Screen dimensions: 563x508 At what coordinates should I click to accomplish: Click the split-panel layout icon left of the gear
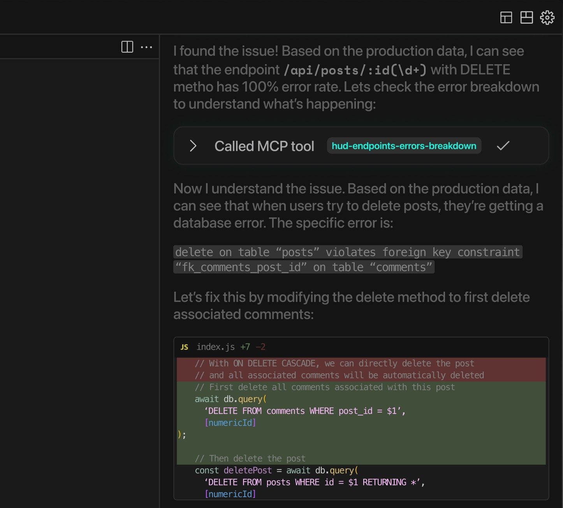point(526,18)
